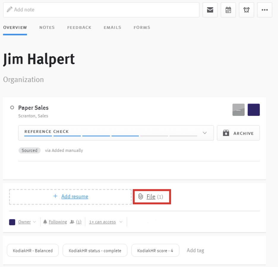The width and height of the screenshot is (278, 267).
Task: Click the dark purple avatar next to Paper Sales
Action: pos(254,110)
